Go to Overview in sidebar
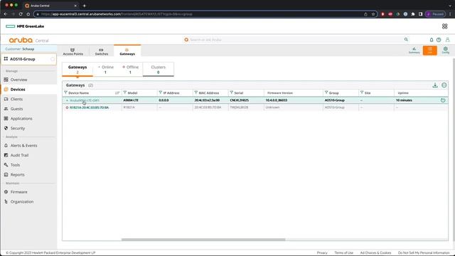This screenshot has width=455, height=256. [x=19, y=80]
